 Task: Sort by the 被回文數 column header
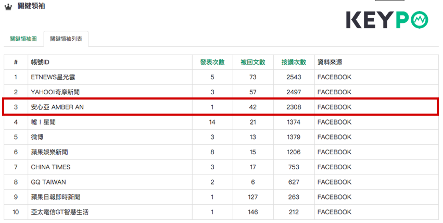click(253, 62)
